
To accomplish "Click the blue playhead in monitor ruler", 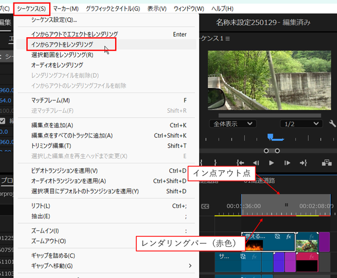I will [270, 137].
